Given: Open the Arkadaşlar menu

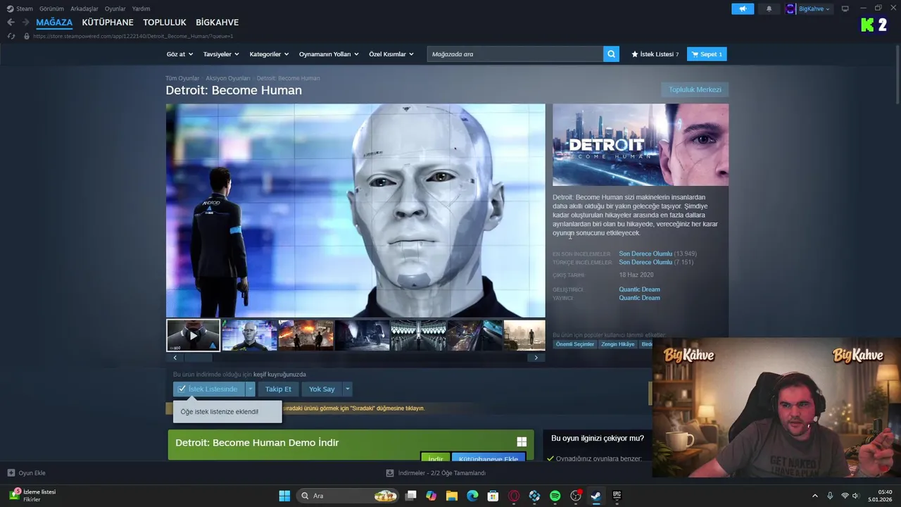Looking at the screenshot, I should 84,8.
